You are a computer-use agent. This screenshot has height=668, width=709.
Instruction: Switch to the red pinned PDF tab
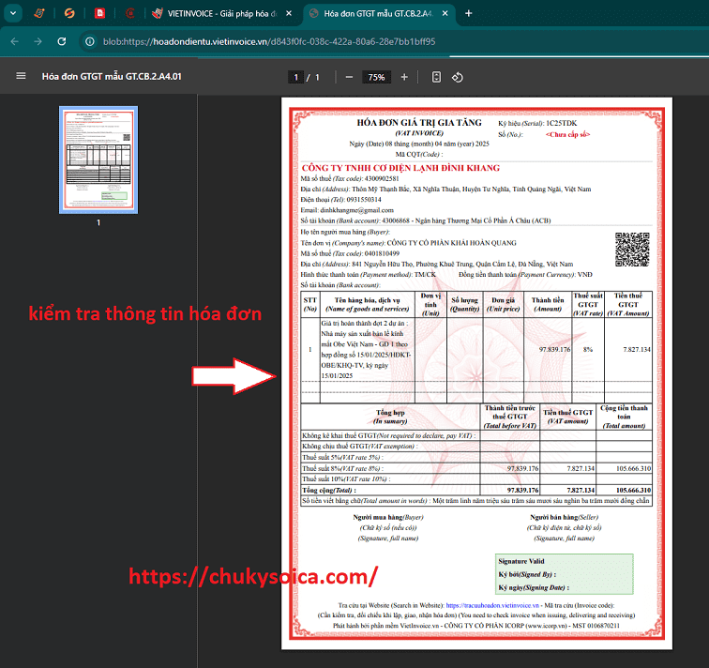(x=99, y=13)
